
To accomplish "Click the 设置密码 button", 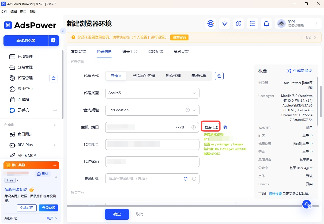I will click(x=179, y=37).
